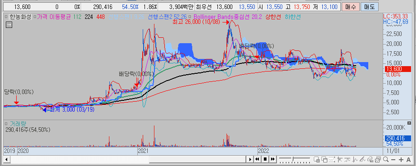Click the red 13,750 high price value

(302, 7)
